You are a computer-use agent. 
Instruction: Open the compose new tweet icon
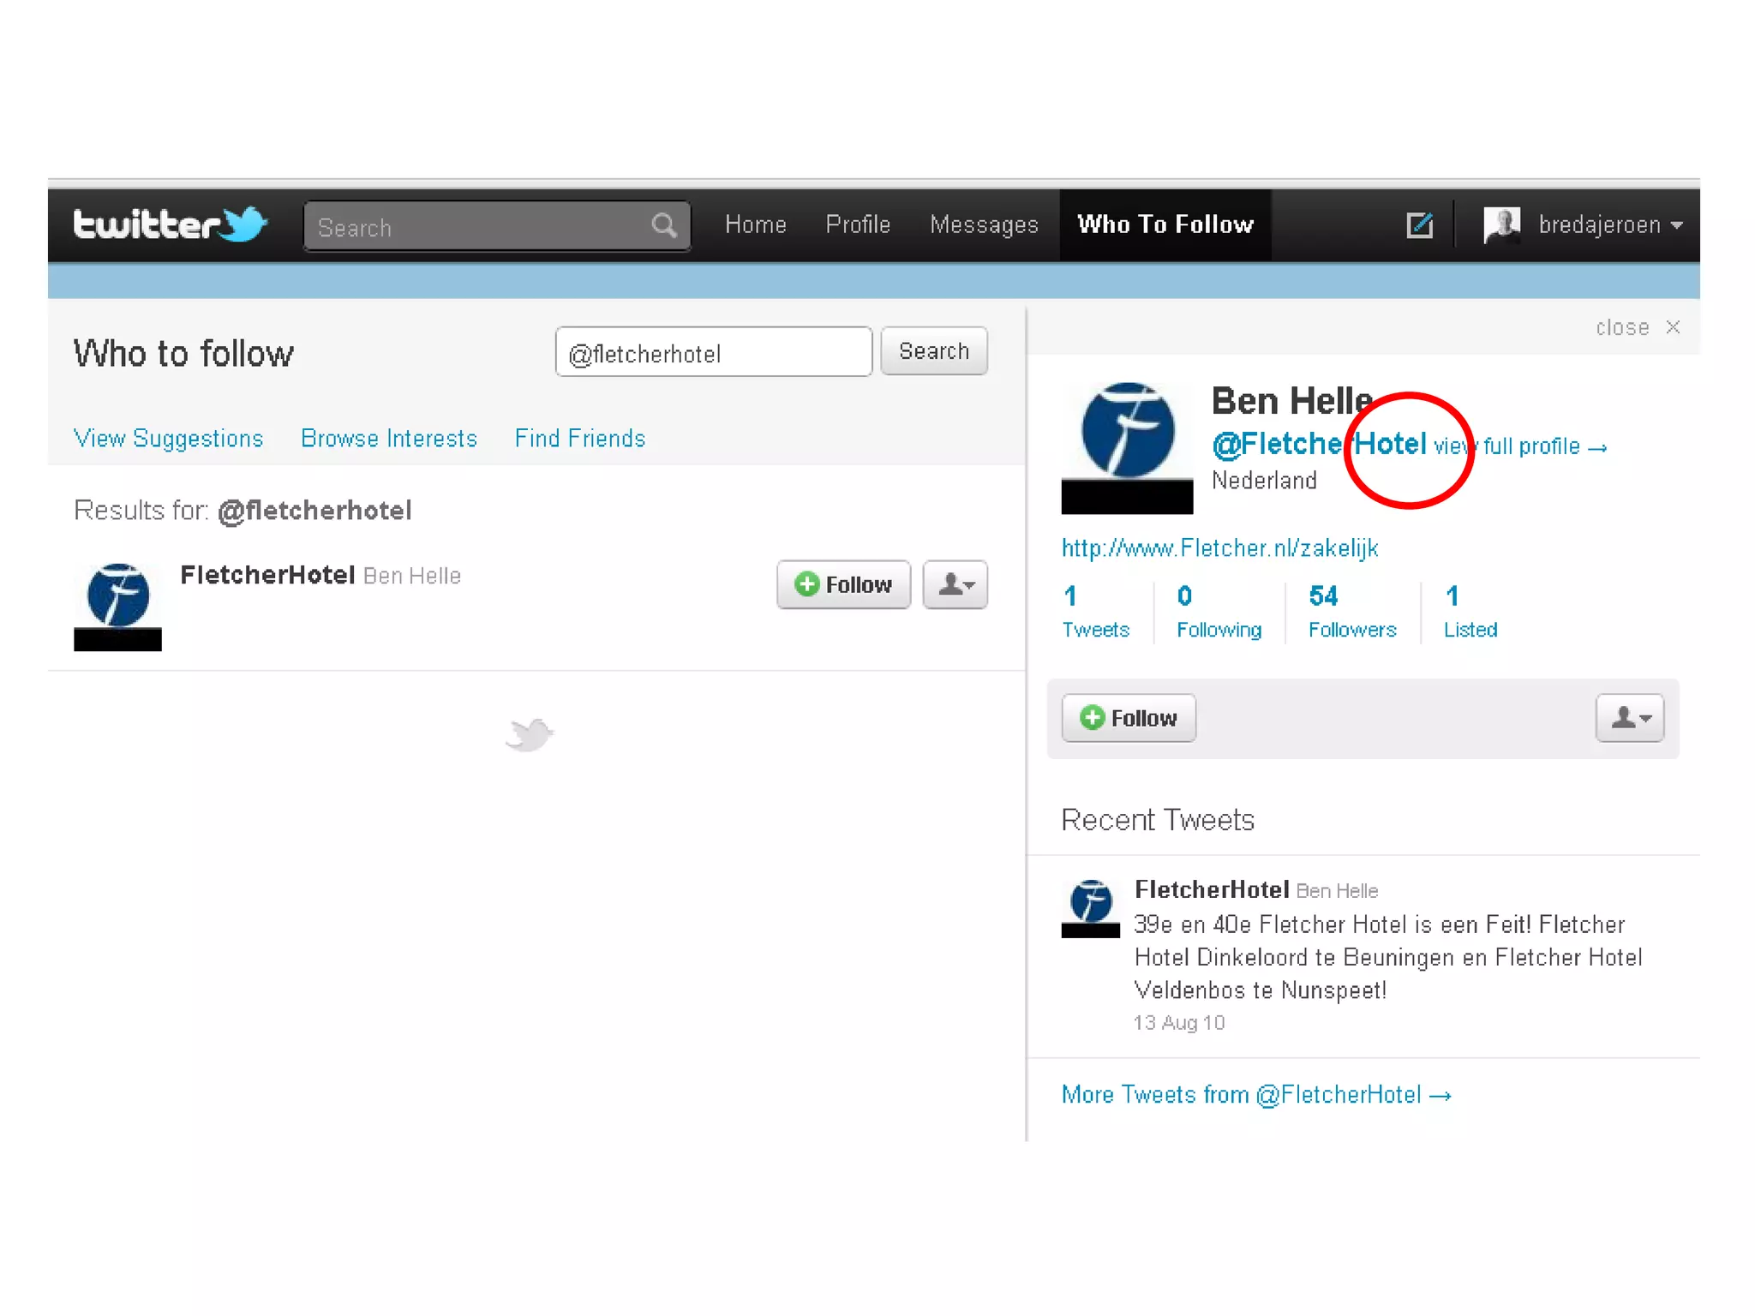(x=1419, y=225)
